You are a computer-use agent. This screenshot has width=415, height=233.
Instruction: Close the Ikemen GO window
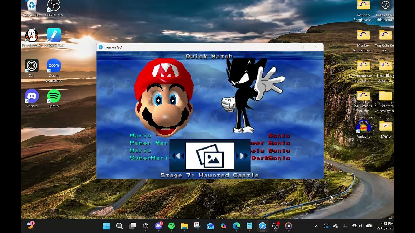click(316, 47)
